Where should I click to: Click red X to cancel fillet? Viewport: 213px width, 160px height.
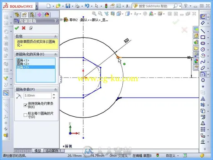pyautogui.click(x=24, y=28)
